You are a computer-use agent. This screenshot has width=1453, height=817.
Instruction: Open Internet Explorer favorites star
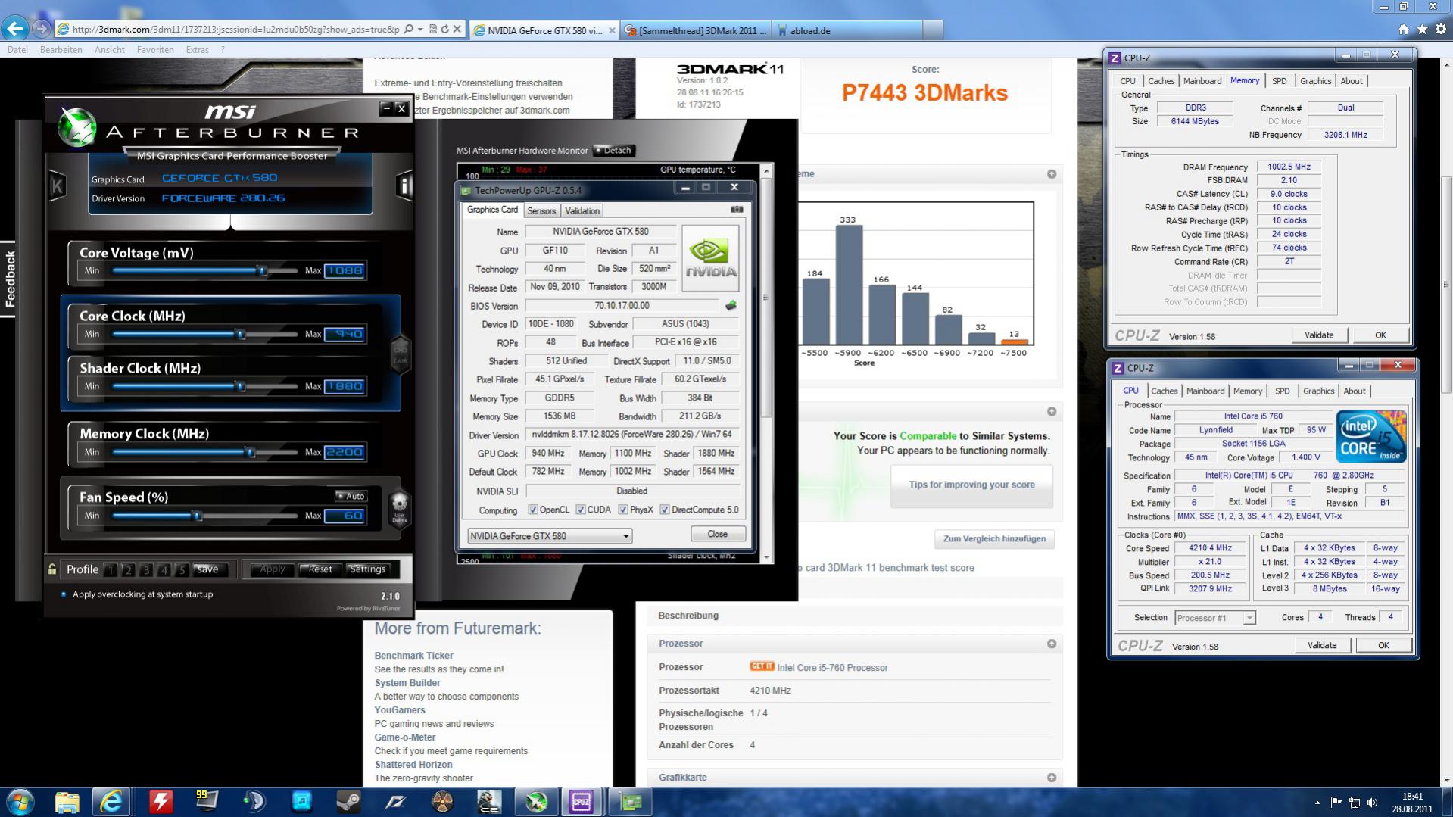click(1422, 30)
